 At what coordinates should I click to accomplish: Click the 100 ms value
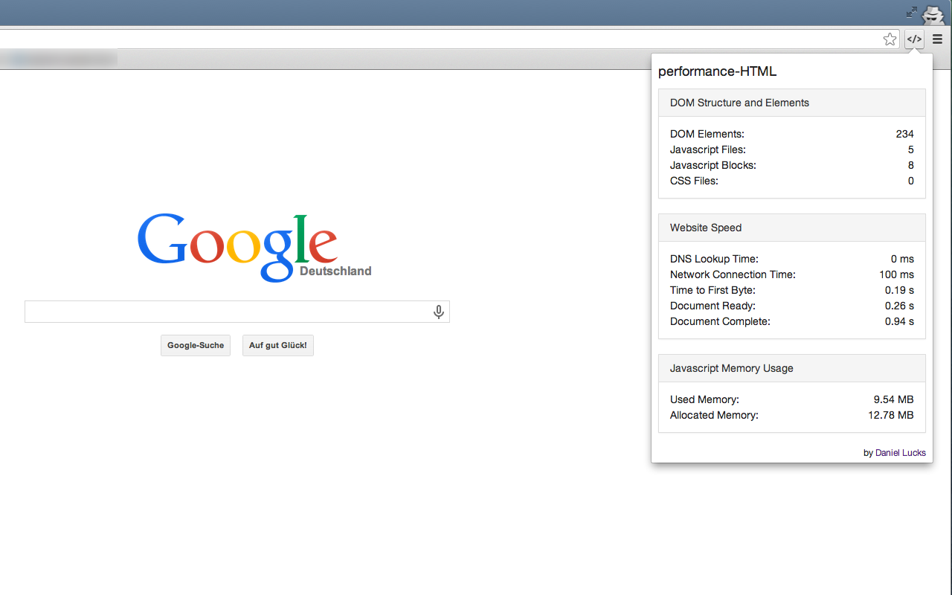[x=896, y=274]
